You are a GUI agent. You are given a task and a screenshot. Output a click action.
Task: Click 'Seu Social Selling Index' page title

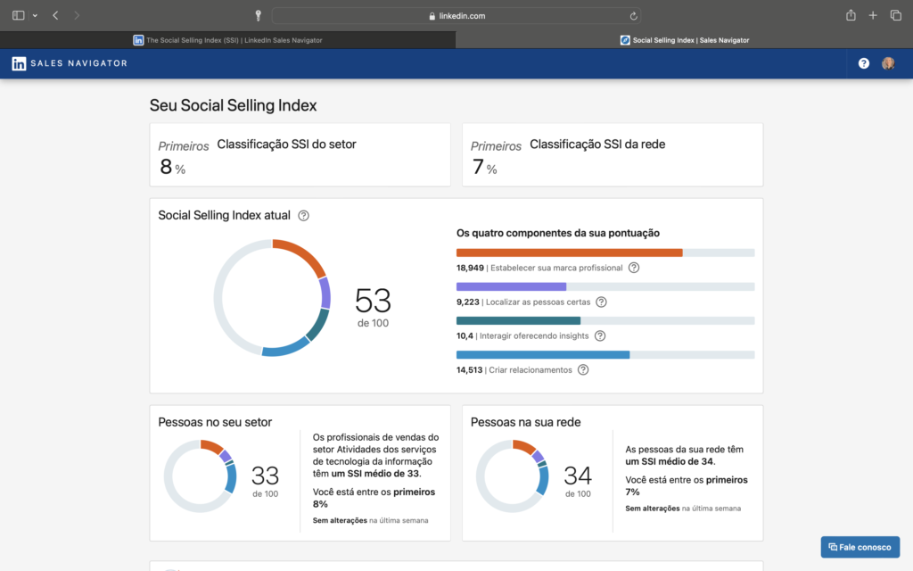pyautogui.click(x=233, y=105)
